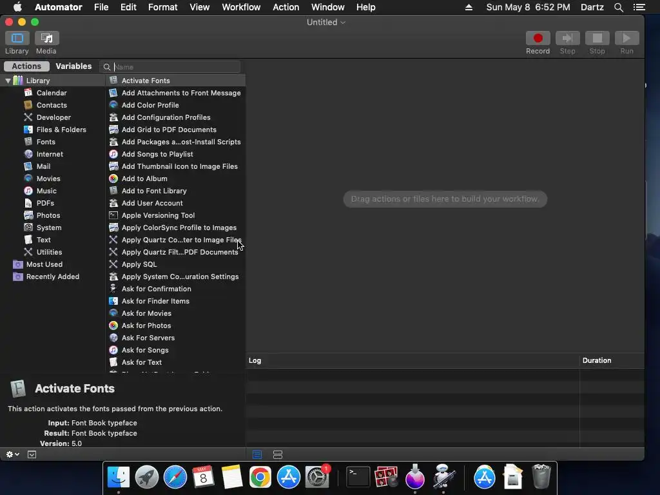
Task: Switch to the Variables tab
Action: [73, 66]
